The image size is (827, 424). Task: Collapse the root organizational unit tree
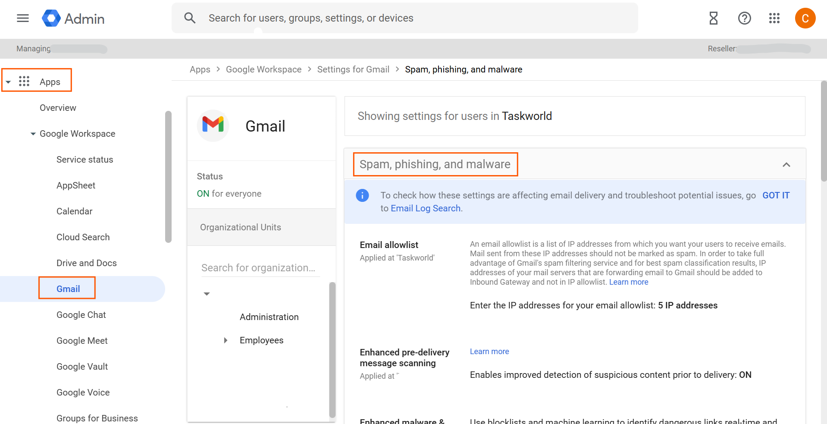click(207, 294)
